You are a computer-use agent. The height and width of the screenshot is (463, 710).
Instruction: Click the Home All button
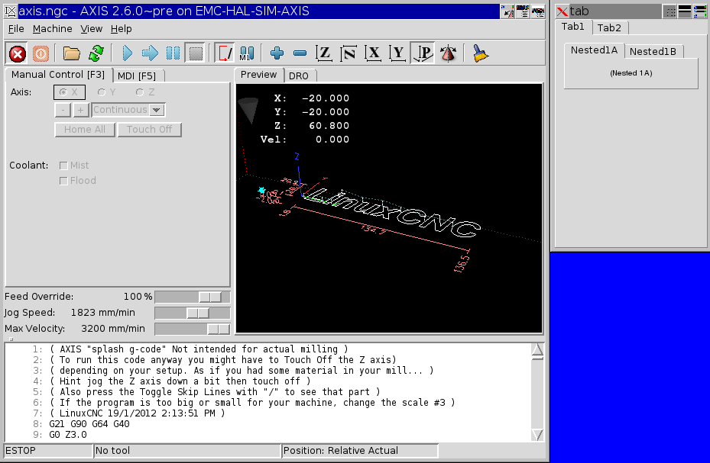[x=85, y=130]
